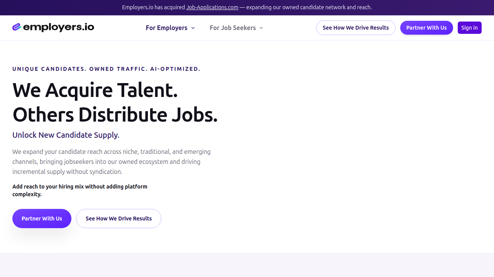The image size is (494, 277).
Task: Select the 'We Acquire Talent.' headline
Action: [x=95, y=90]
